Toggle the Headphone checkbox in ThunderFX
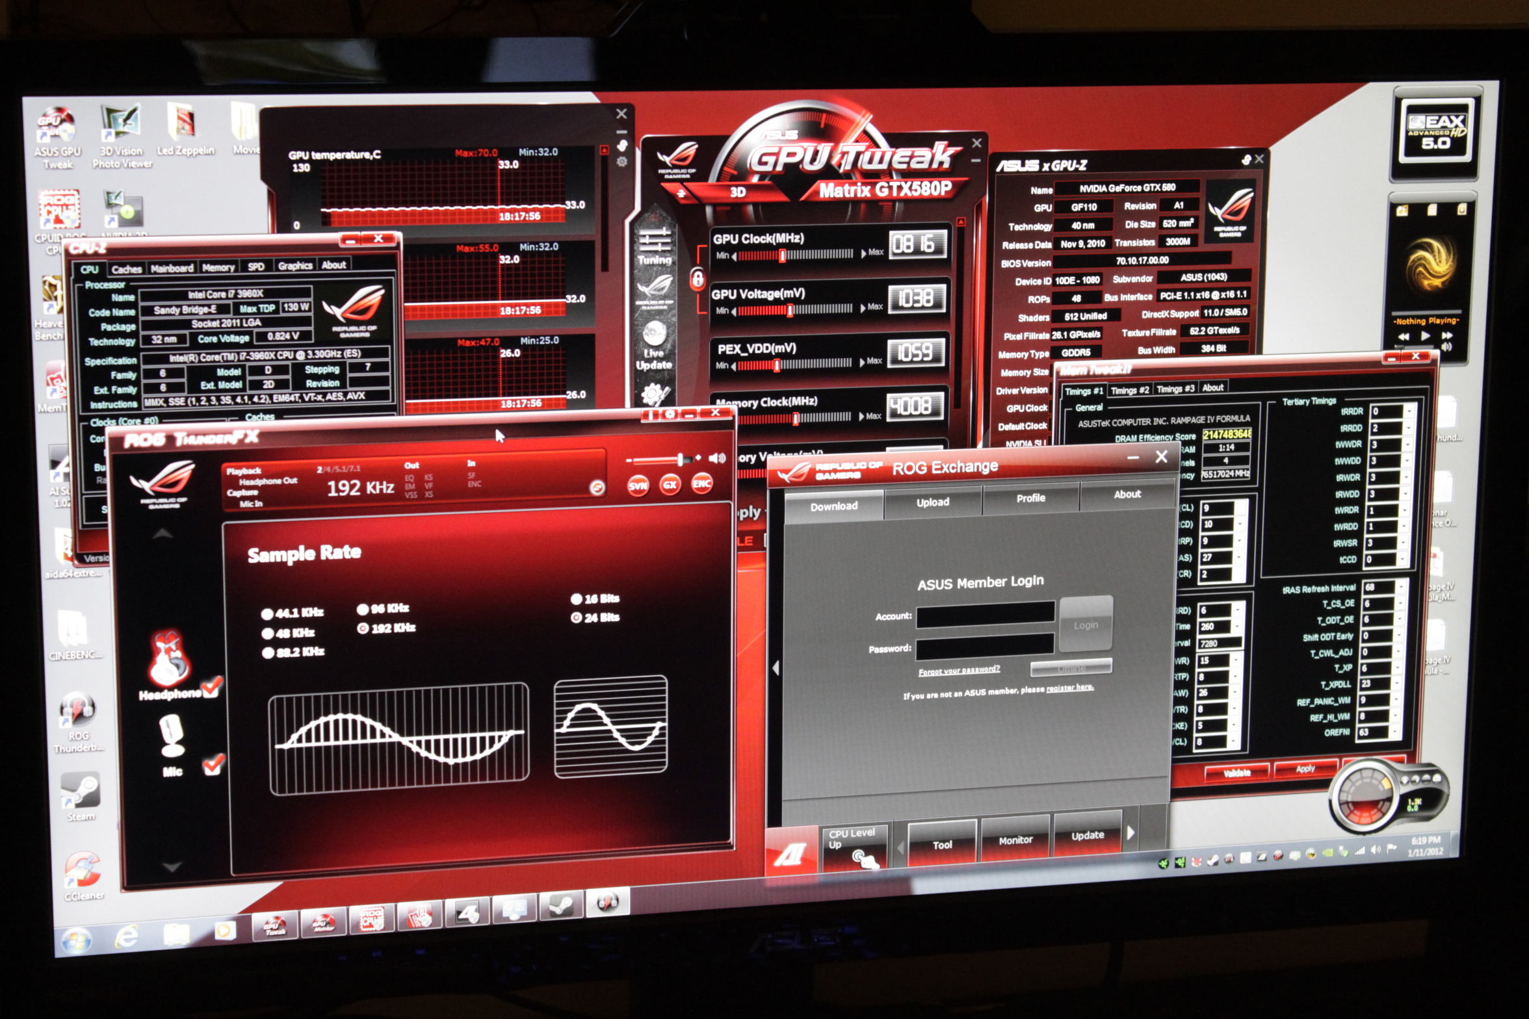The width and height of the screenshot is (1529, 1019). tap(211, 687)
